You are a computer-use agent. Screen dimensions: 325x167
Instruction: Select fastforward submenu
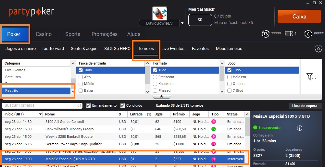pos(53,49)
